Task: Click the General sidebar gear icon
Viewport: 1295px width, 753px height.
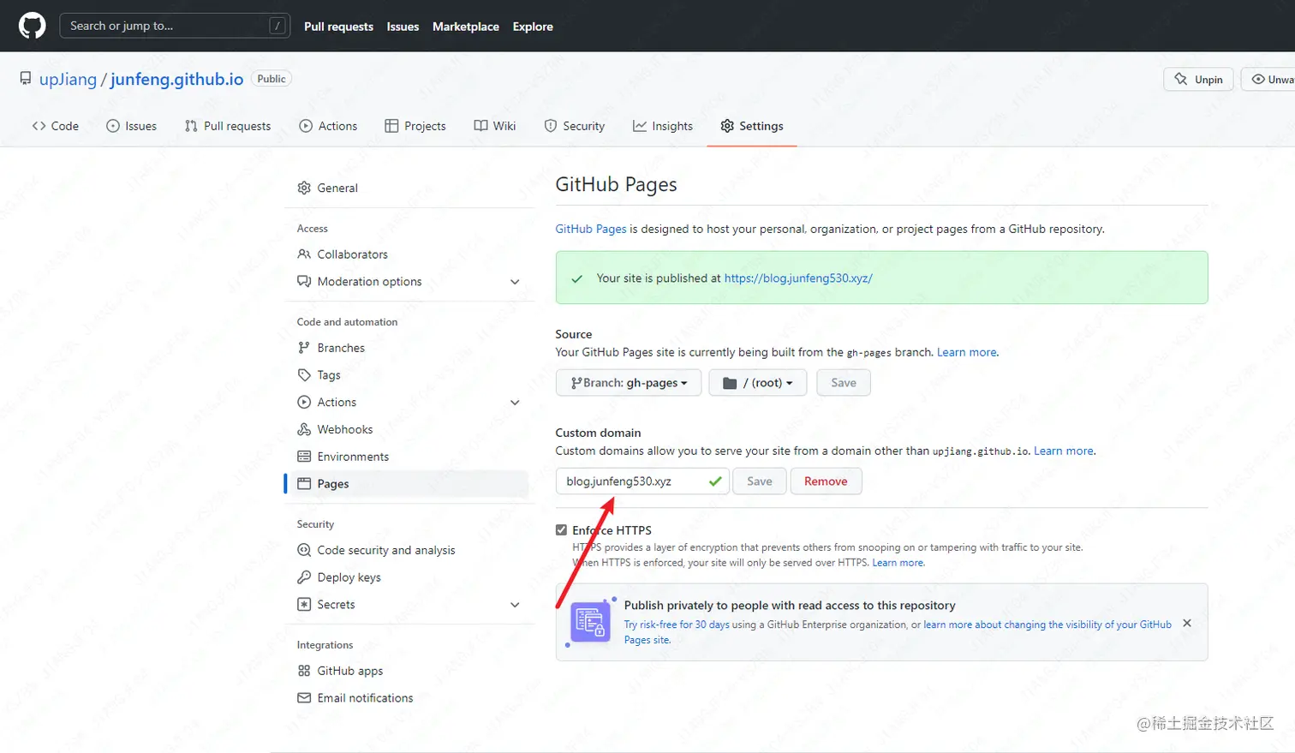Action: tap(304, 188)
